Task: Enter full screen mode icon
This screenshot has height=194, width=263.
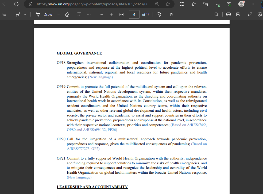Action: click(250, 15)
